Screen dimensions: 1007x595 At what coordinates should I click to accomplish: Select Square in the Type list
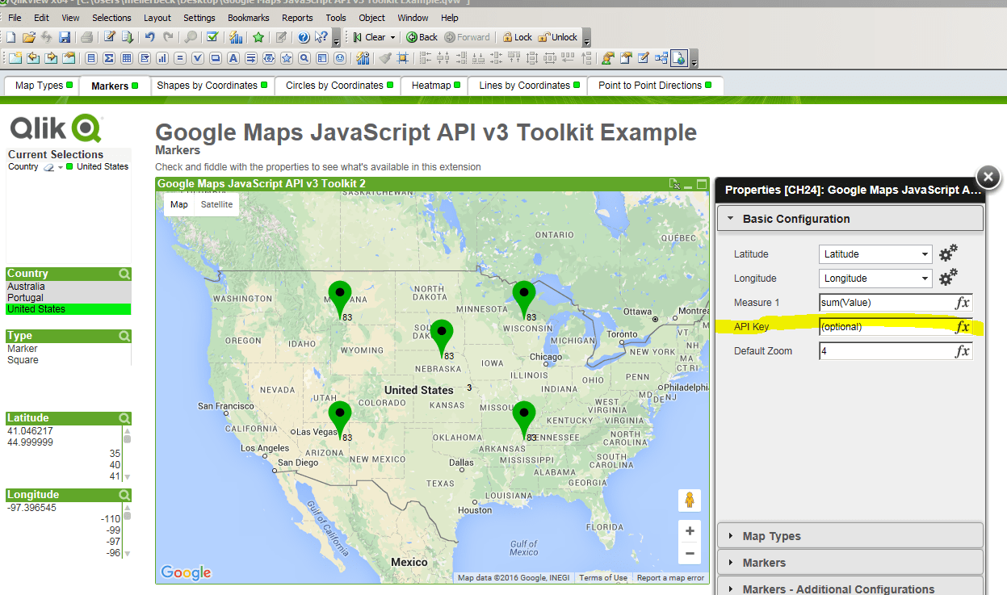point(69,360)
